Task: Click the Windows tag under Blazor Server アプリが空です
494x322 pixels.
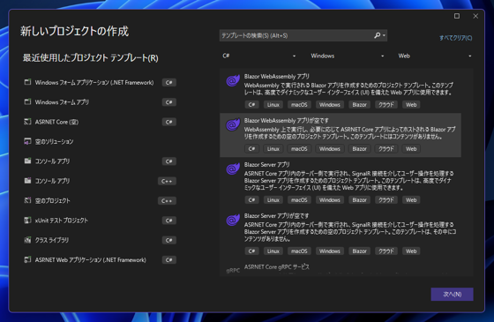Action: pos(330,251)
